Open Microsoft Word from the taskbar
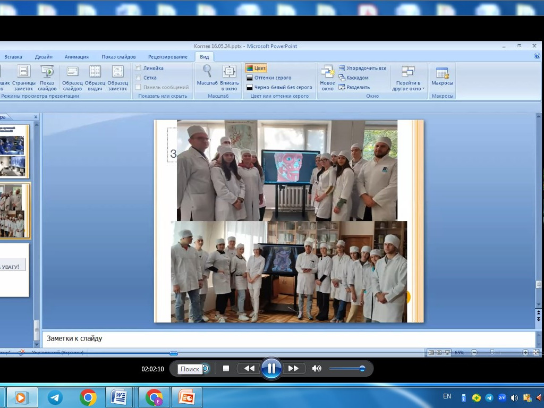The width and height of the screenshot is (544, 408). (119, 397)
